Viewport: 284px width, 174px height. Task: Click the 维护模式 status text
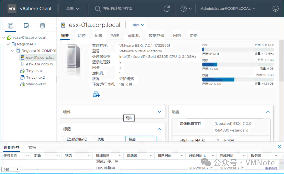point(126,79)
